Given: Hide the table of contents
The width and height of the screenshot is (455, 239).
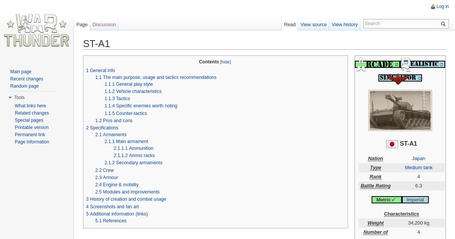Looking at the screenshot, I should tap(226, 62).
